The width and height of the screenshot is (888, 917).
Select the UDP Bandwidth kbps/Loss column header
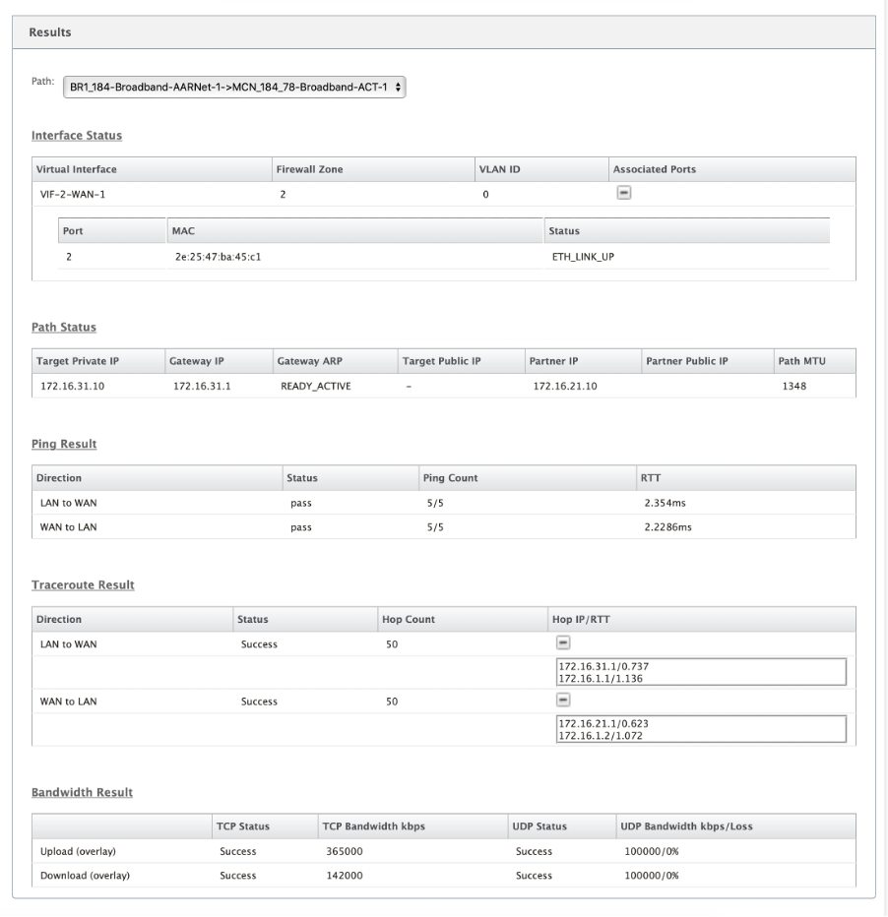pos(736,826)
